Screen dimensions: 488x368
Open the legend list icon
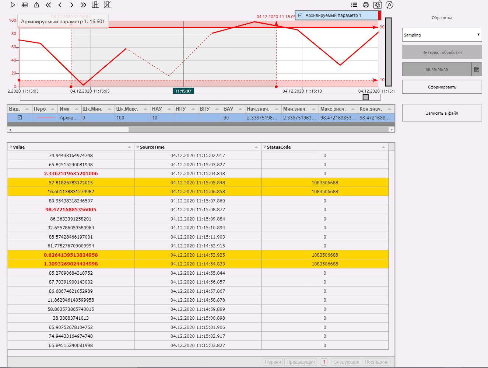tap(354, 5)
